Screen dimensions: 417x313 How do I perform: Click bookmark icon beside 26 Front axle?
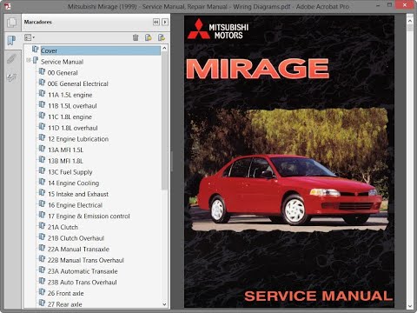[x=42, y=292]
